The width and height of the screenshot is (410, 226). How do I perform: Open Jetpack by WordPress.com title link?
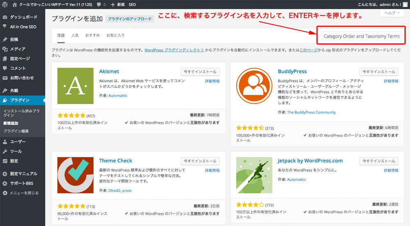point(310,161)
